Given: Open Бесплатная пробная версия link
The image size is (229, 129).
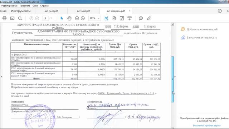Looking at the screenshot, I should coord(207,125).
